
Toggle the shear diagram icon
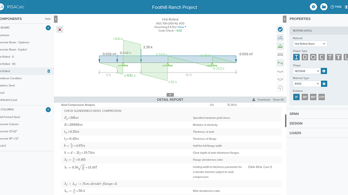[x=280, y=63]
